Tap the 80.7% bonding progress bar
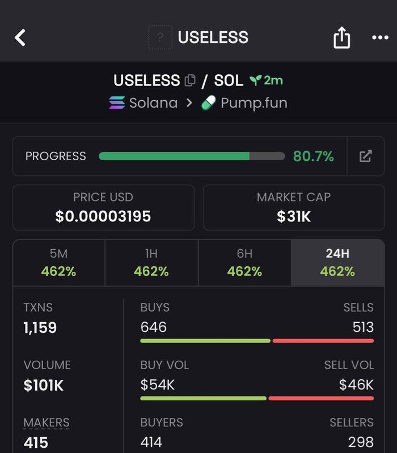This screenshot has height=453, width=397. pos(192,156)
